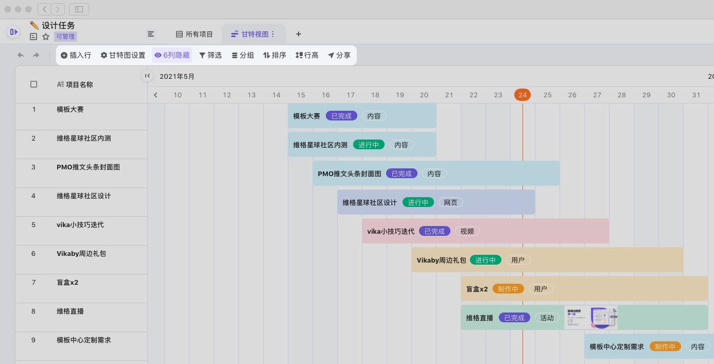The height and width of the screenshot is (364, 714).
Task: Redo the last action
Action: (x=36, y=55)
